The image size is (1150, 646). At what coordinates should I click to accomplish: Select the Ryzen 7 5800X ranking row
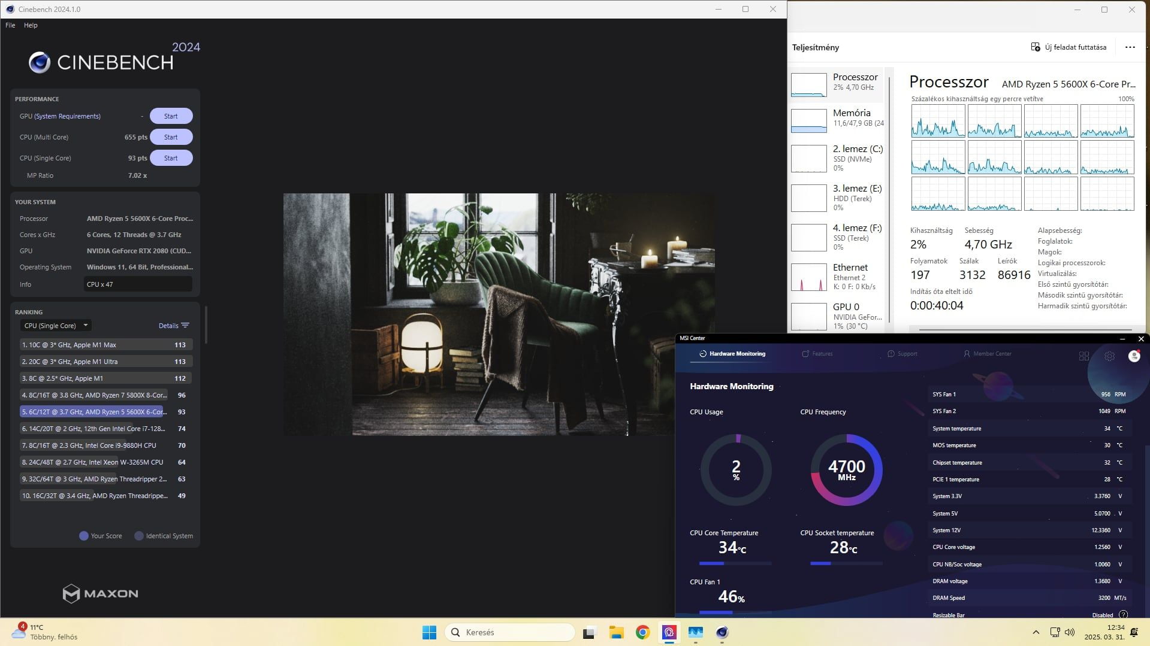point(106,395)
